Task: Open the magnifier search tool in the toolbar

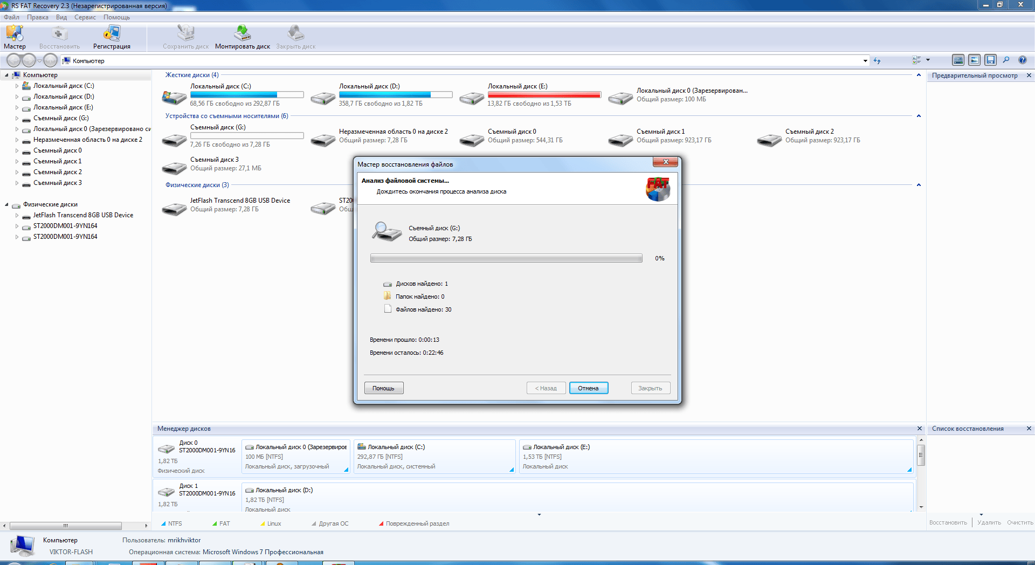Action: 1006,60
